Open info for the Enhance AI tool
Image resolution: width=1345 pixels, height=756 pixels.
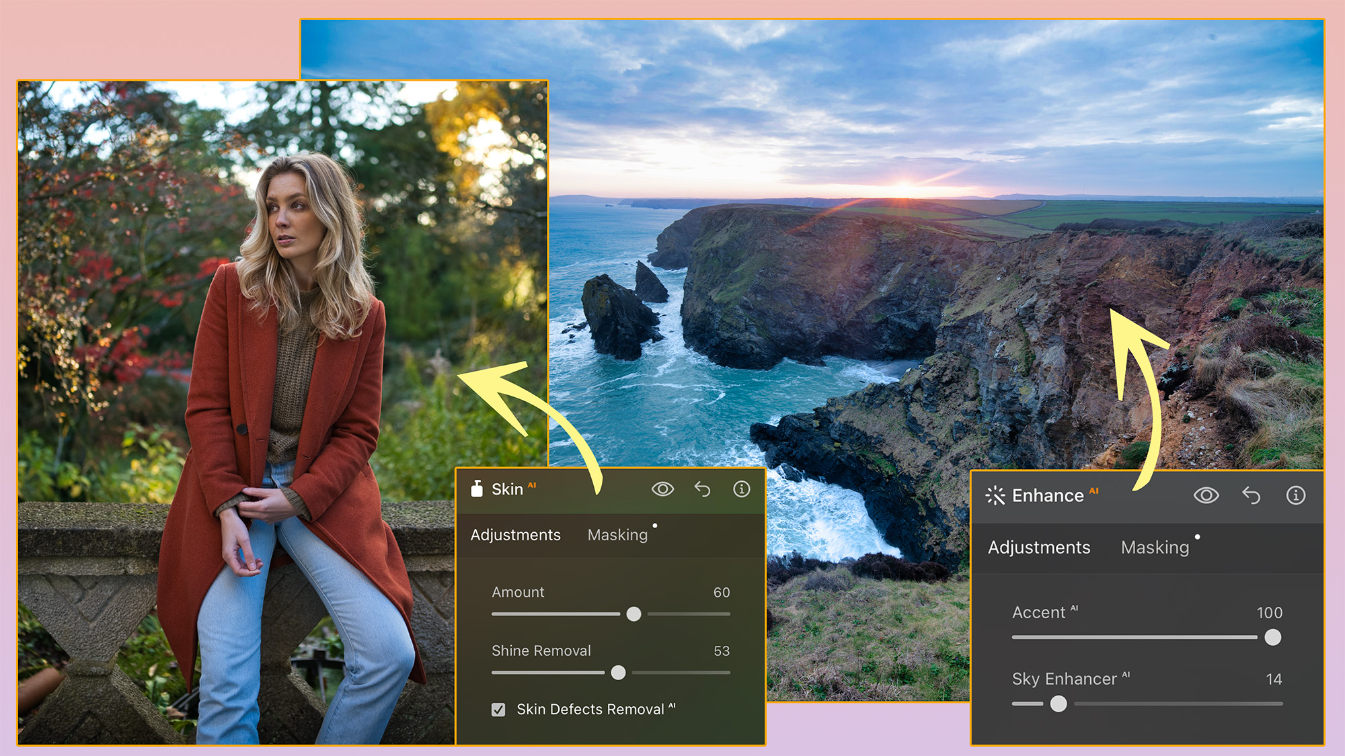(1295, 496)
